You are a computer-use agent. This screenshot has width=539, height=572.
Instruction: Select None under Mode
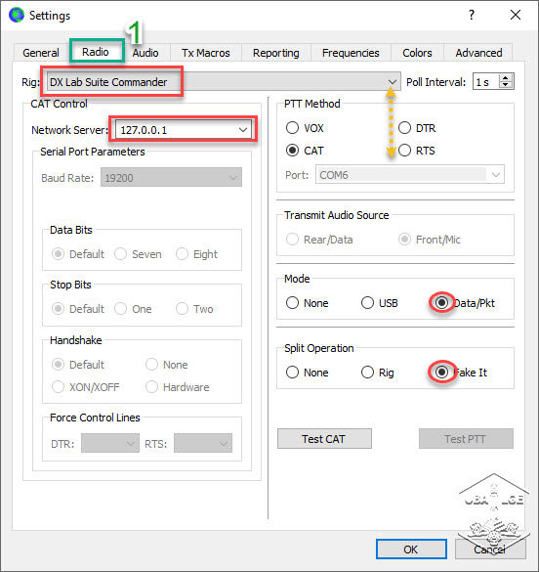pyautogui.click(x=292, y=302)
